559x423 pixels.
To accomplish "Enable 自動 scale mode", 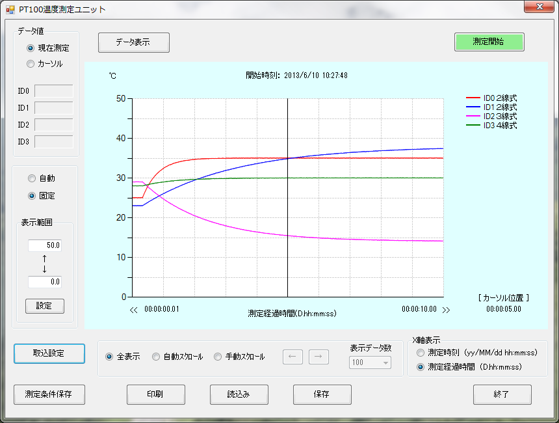I will 32,178.
